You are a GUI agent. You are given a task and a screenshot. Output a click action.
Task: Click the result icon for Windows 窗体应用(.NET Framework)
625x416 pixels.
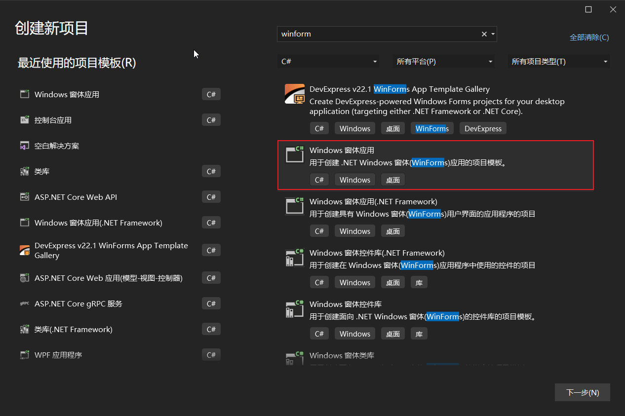coord(295,206)
